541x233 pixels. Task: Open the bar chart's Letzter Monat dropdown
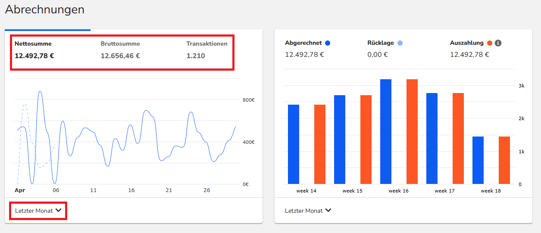click(308, 211)
